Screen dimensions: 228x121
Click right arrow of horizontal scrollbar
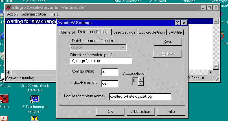211,72
